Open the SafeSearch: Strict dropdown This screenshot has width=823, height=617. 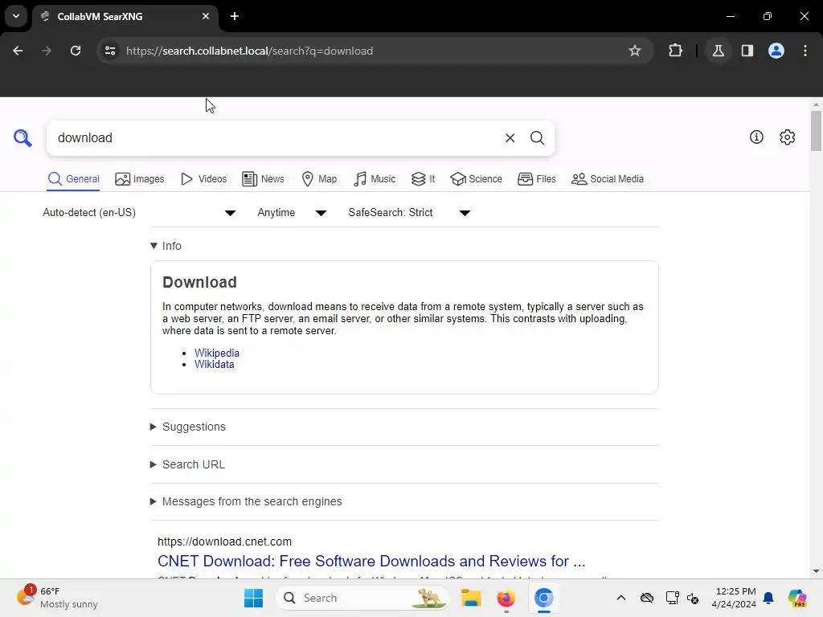409,212
